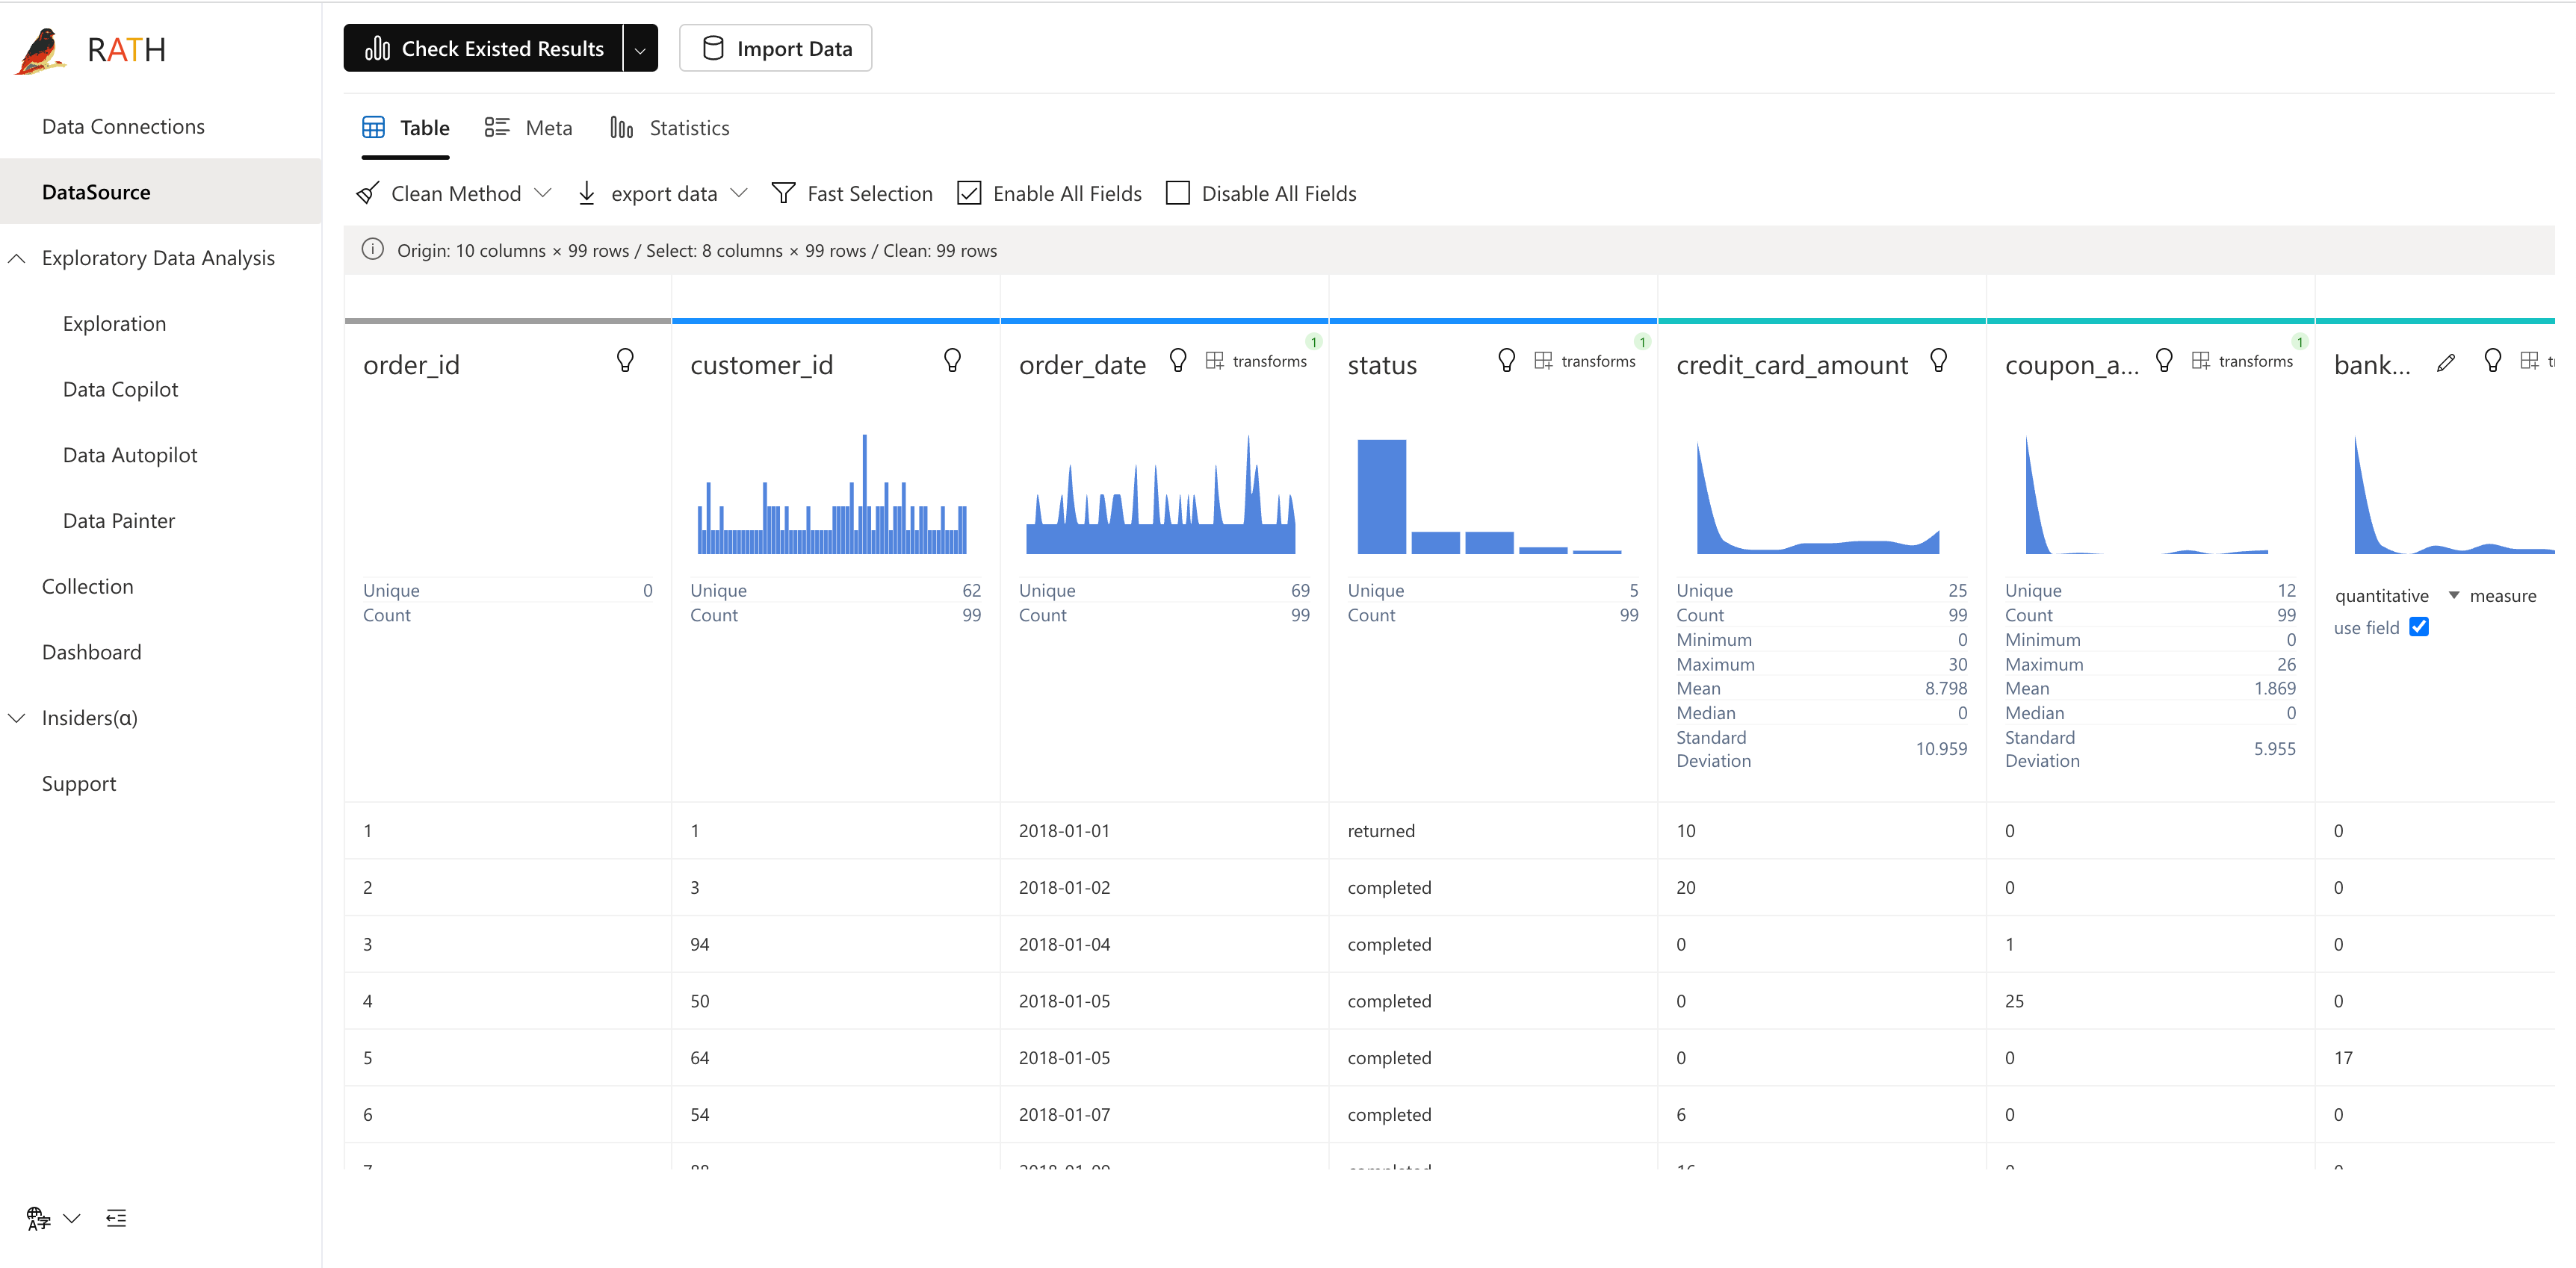Open dropdown arrow beside Check Existed Results

(x=640, y=49)
